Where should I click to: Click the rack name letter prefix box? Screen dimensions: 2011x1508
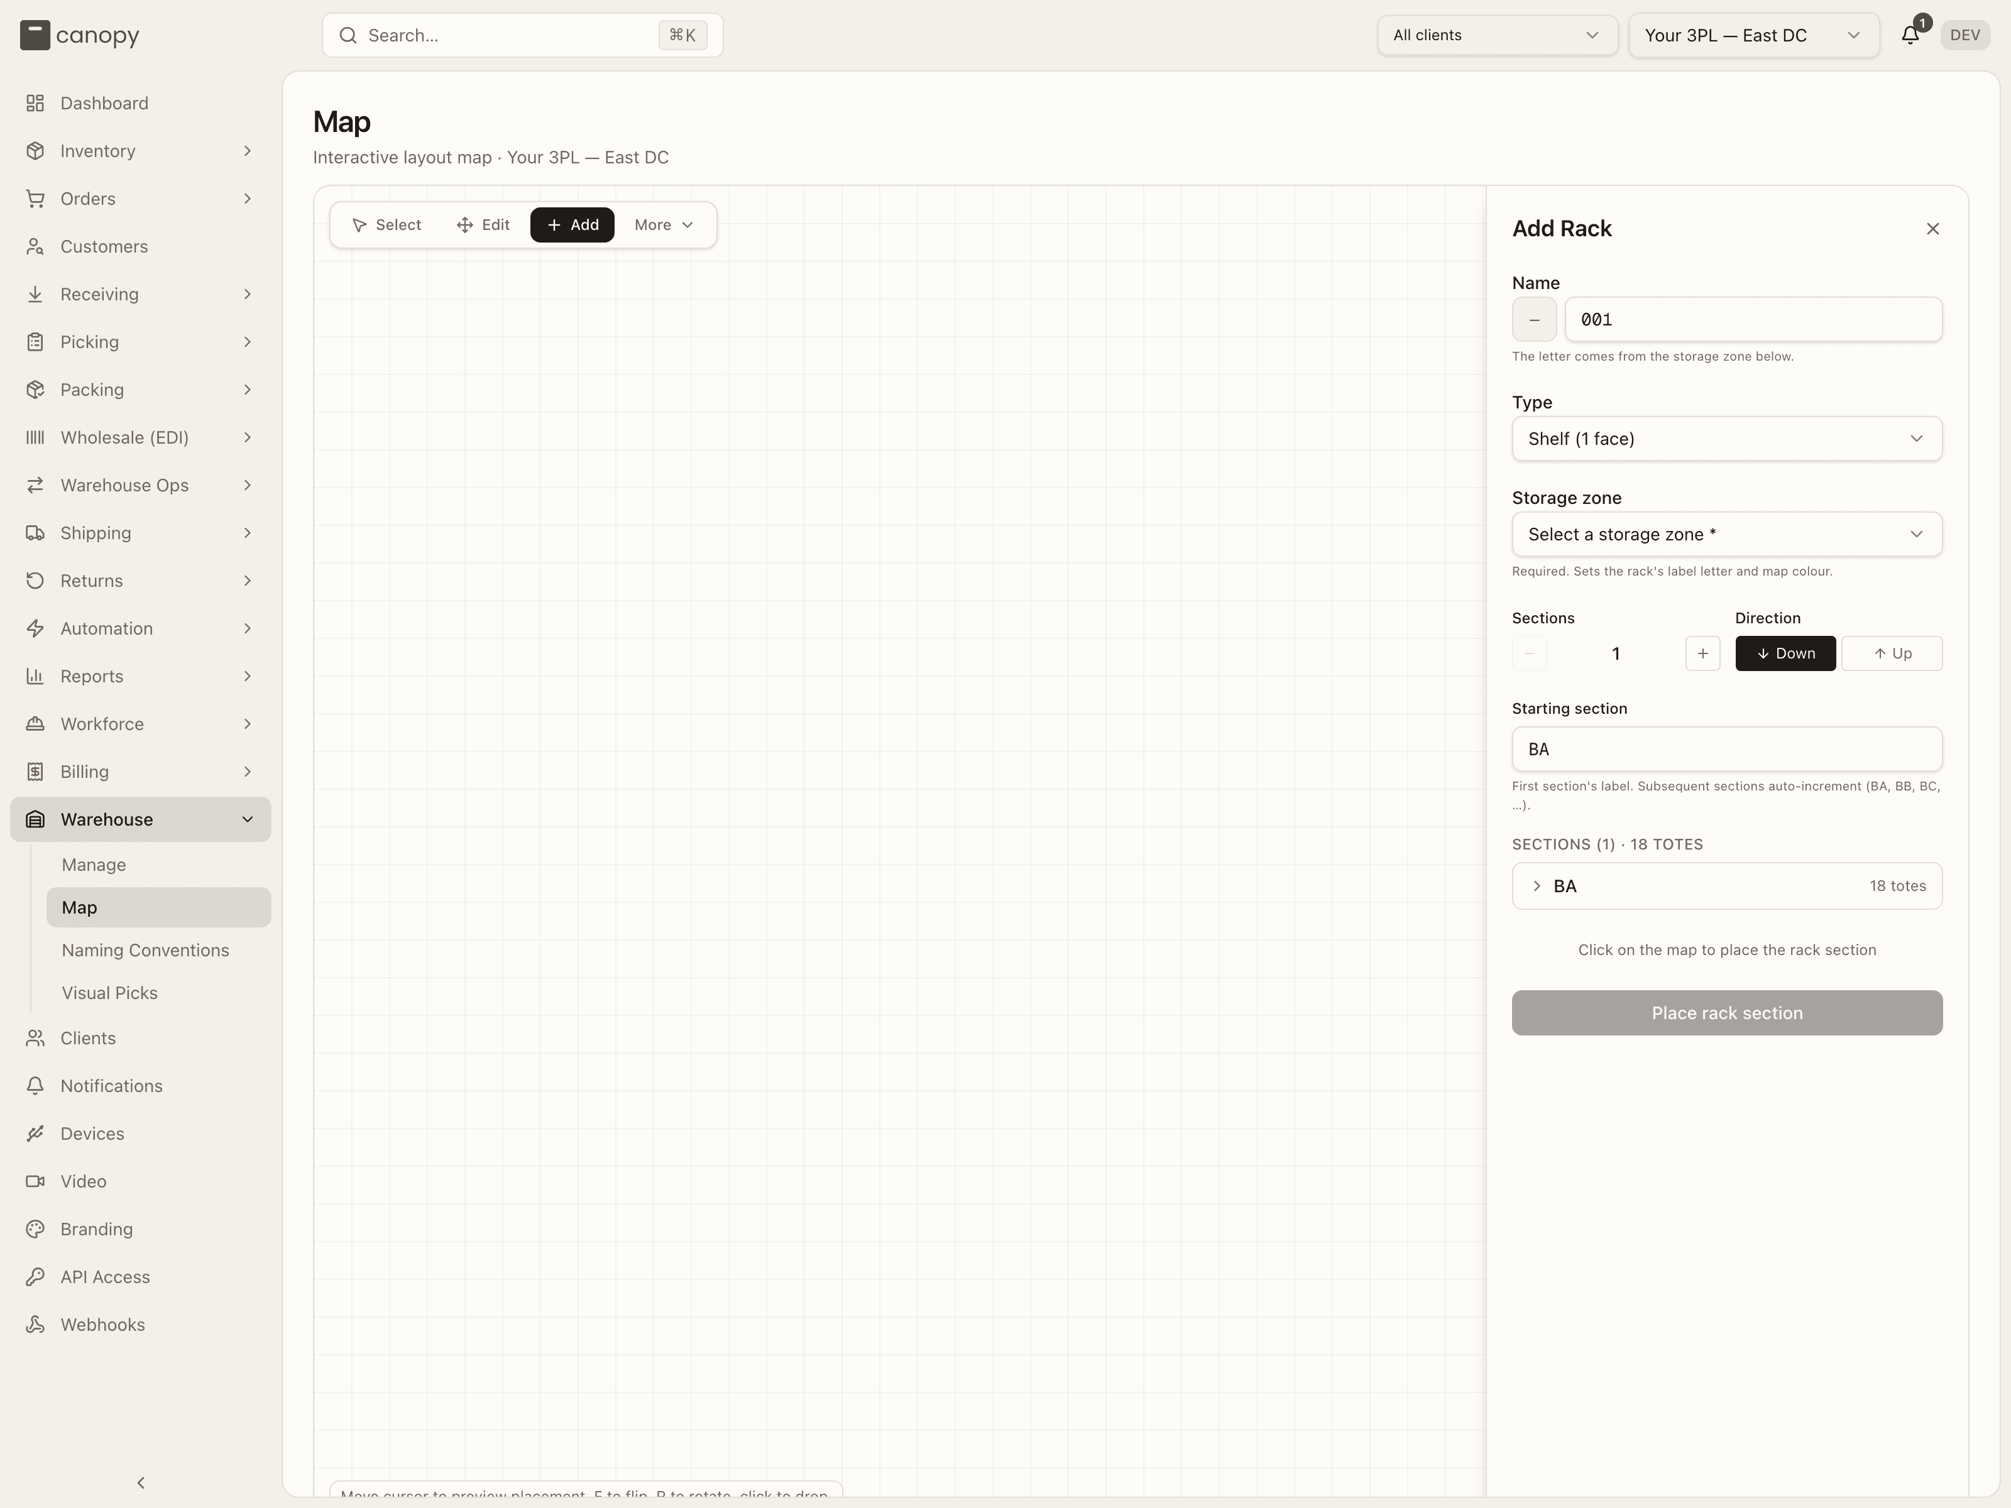1534,320
